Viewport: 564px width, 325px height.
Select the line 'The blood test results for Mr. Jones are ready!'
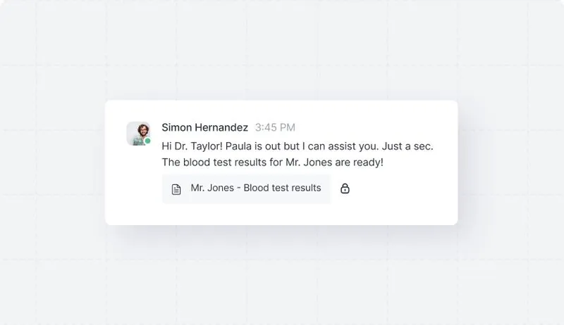tap(273, 162)
